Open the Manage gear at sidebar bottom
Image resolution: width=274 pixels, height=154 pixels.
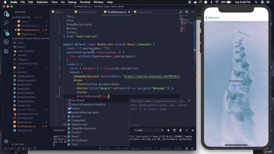(x=6, y=141)
